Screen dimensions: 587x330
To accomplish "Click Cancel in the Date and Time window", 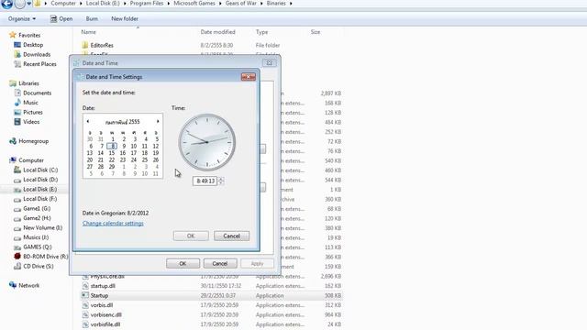I will (x=220, y=264).
